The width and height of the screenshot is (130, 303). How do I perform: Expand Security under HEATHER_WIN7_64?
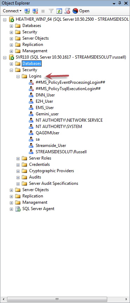point(12,32)
